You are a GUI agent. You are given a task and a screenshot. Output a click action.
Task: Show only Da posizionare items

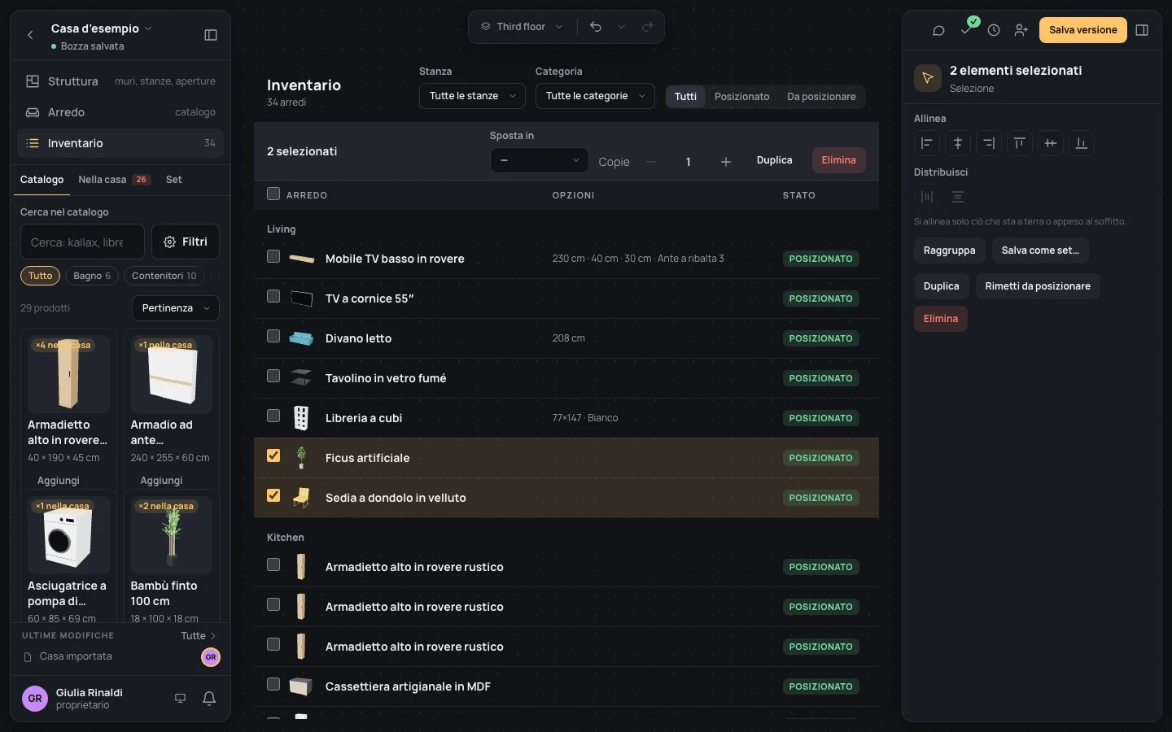pos(821,97)
